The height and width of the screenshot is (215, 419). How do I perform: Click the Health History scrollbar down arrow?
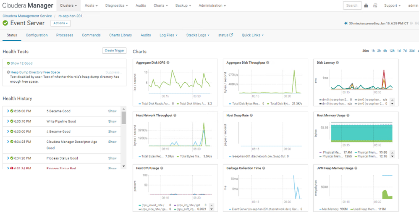(123, 166)
